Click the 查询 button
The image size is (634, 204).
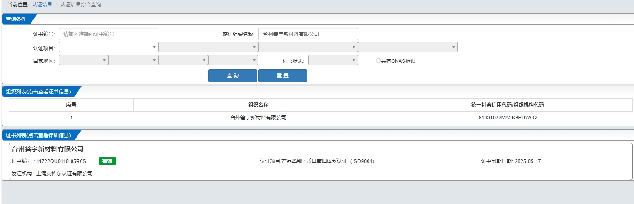coord(233,76)
